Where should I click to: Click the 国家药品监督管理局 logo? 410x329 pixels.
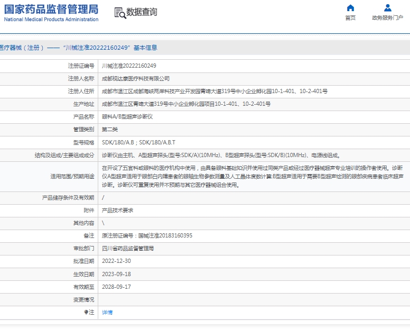click(x=51, y=10)
